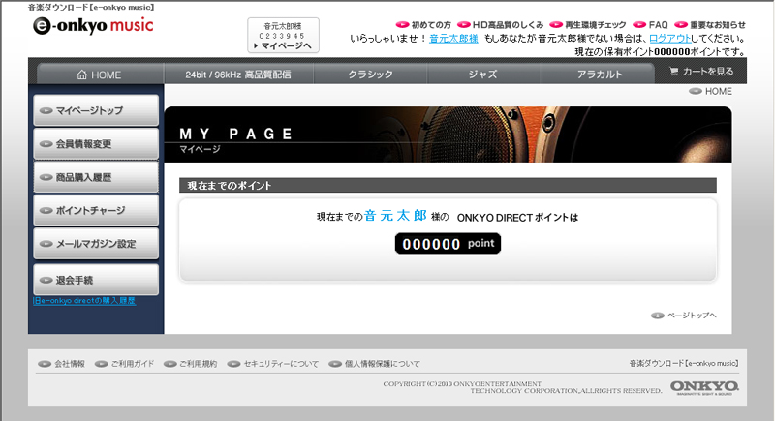Open 24bit / 96kHz 高音質配信 tab

tap(238, 75)
